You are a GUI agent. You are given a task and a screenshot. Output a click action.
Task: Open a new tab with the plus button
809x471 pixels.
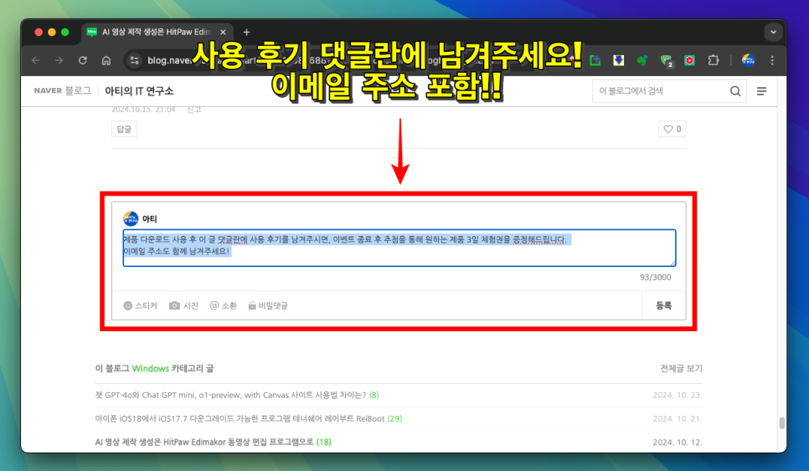tap(246, 32)
